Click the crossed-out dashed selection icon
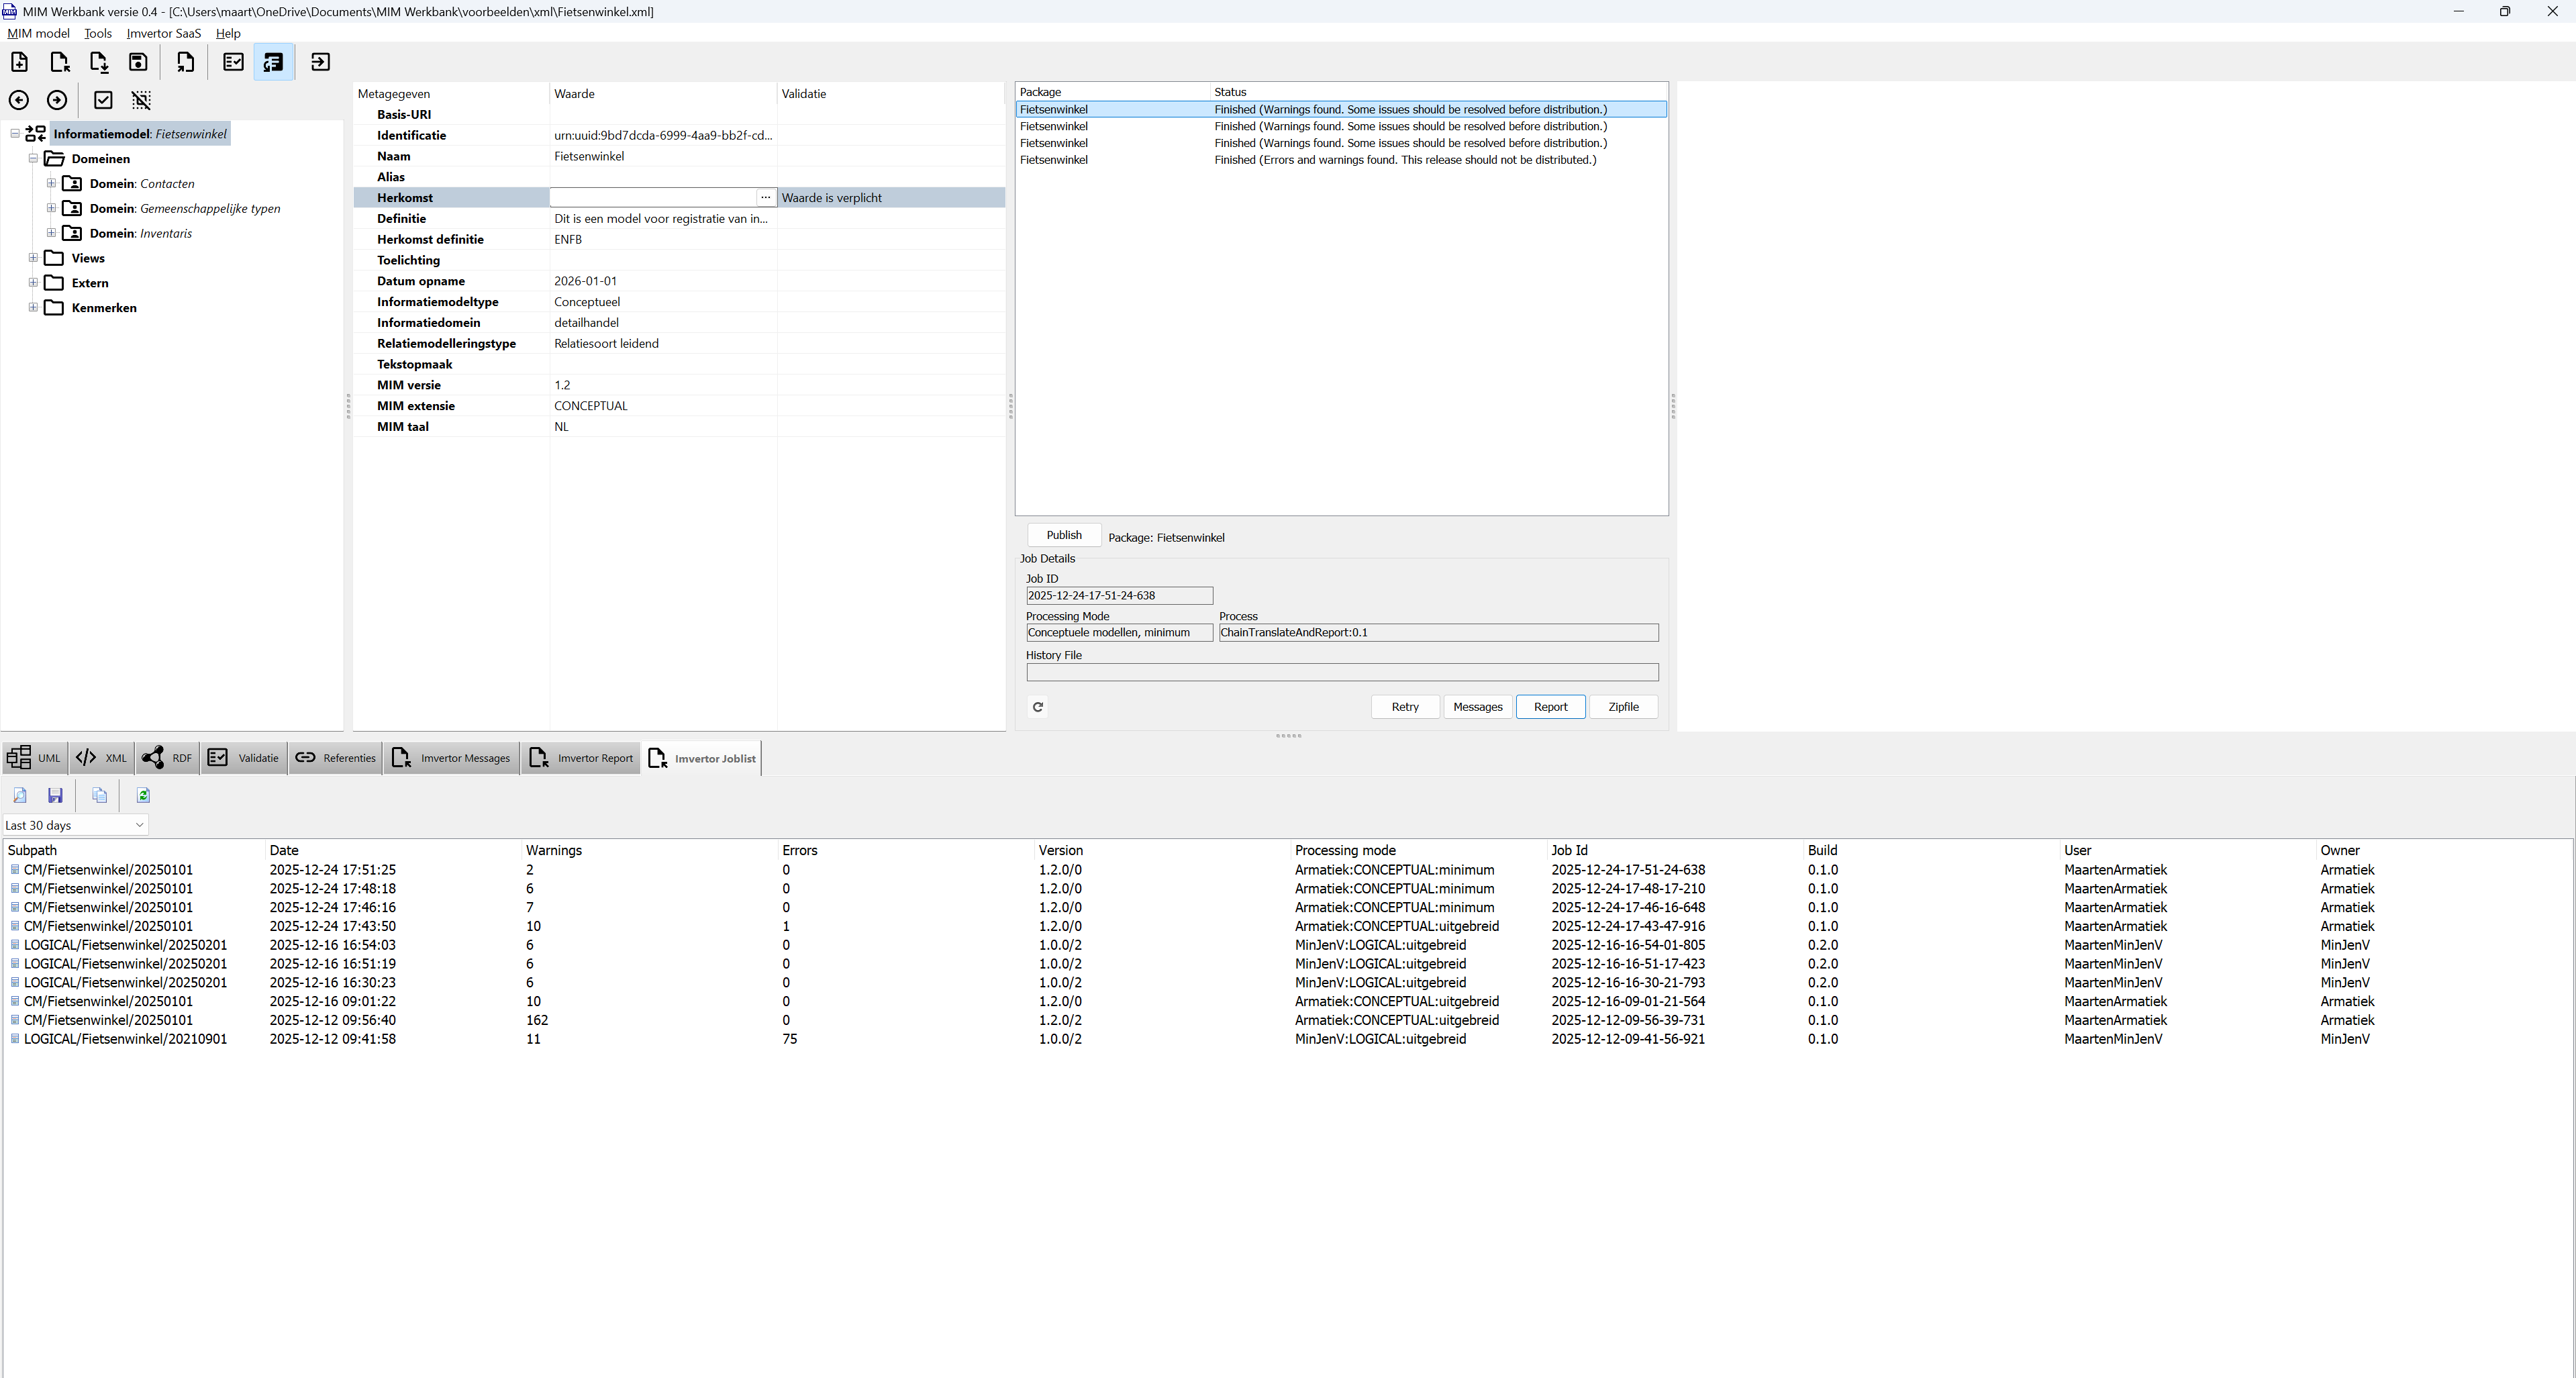 [141, 100]
